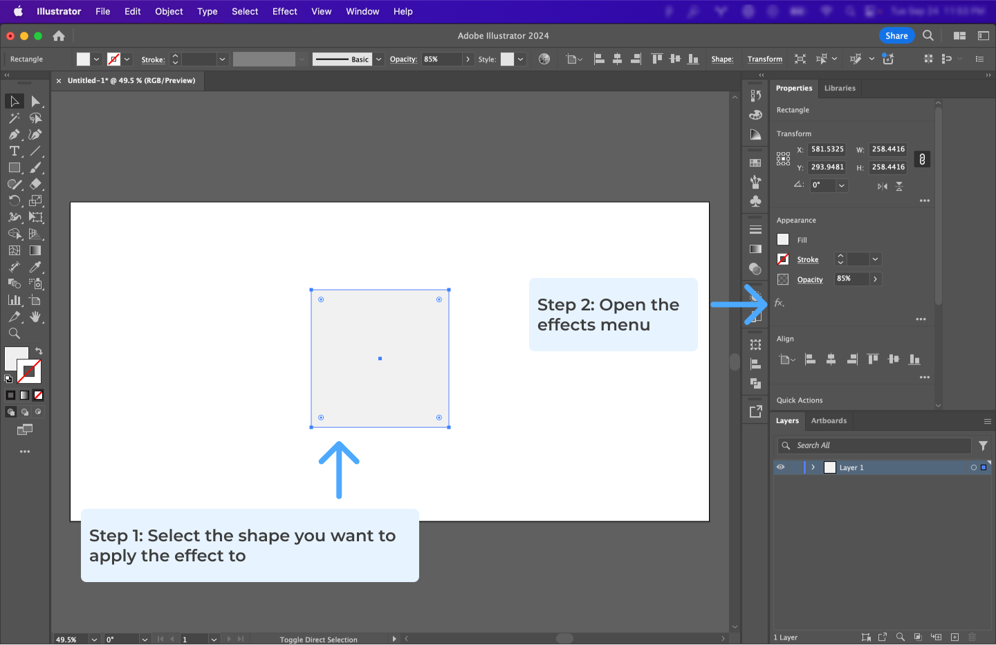Select the Pen tool
Image resolution: width=996 pixels, height=645 pixels.
point(14,135)
